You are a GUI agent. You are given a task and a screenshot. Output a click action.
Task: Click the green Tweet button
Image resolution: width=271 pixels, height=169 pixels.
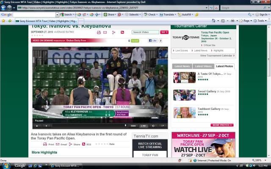[135, 41]
